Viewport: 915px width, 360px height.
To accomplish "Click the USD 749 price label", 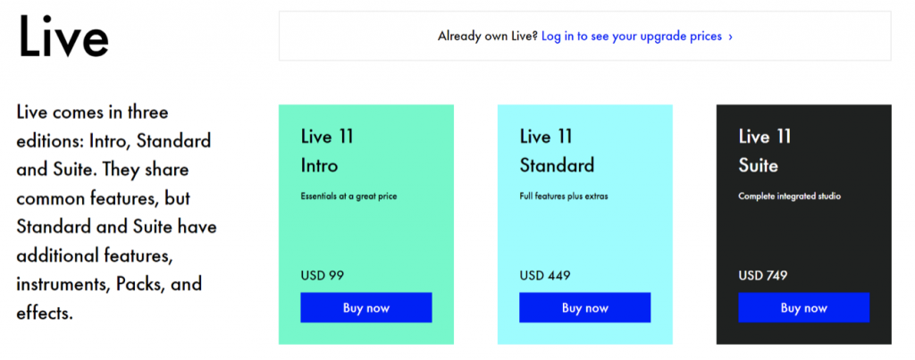I will coord(763,275).
